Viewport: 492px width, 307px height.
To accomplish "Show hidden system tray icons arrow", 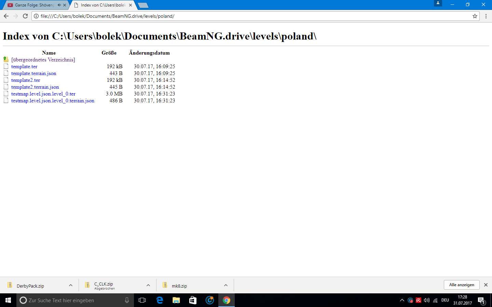I will [x=402, y=300].
